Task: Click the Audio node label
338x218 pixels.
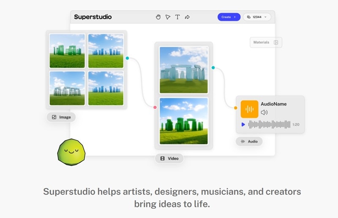Action: pyautogui.click(x=249, y=142)
